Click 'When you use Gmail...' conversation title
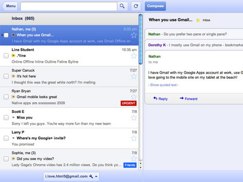243x182 pixels. coord(170,20)
